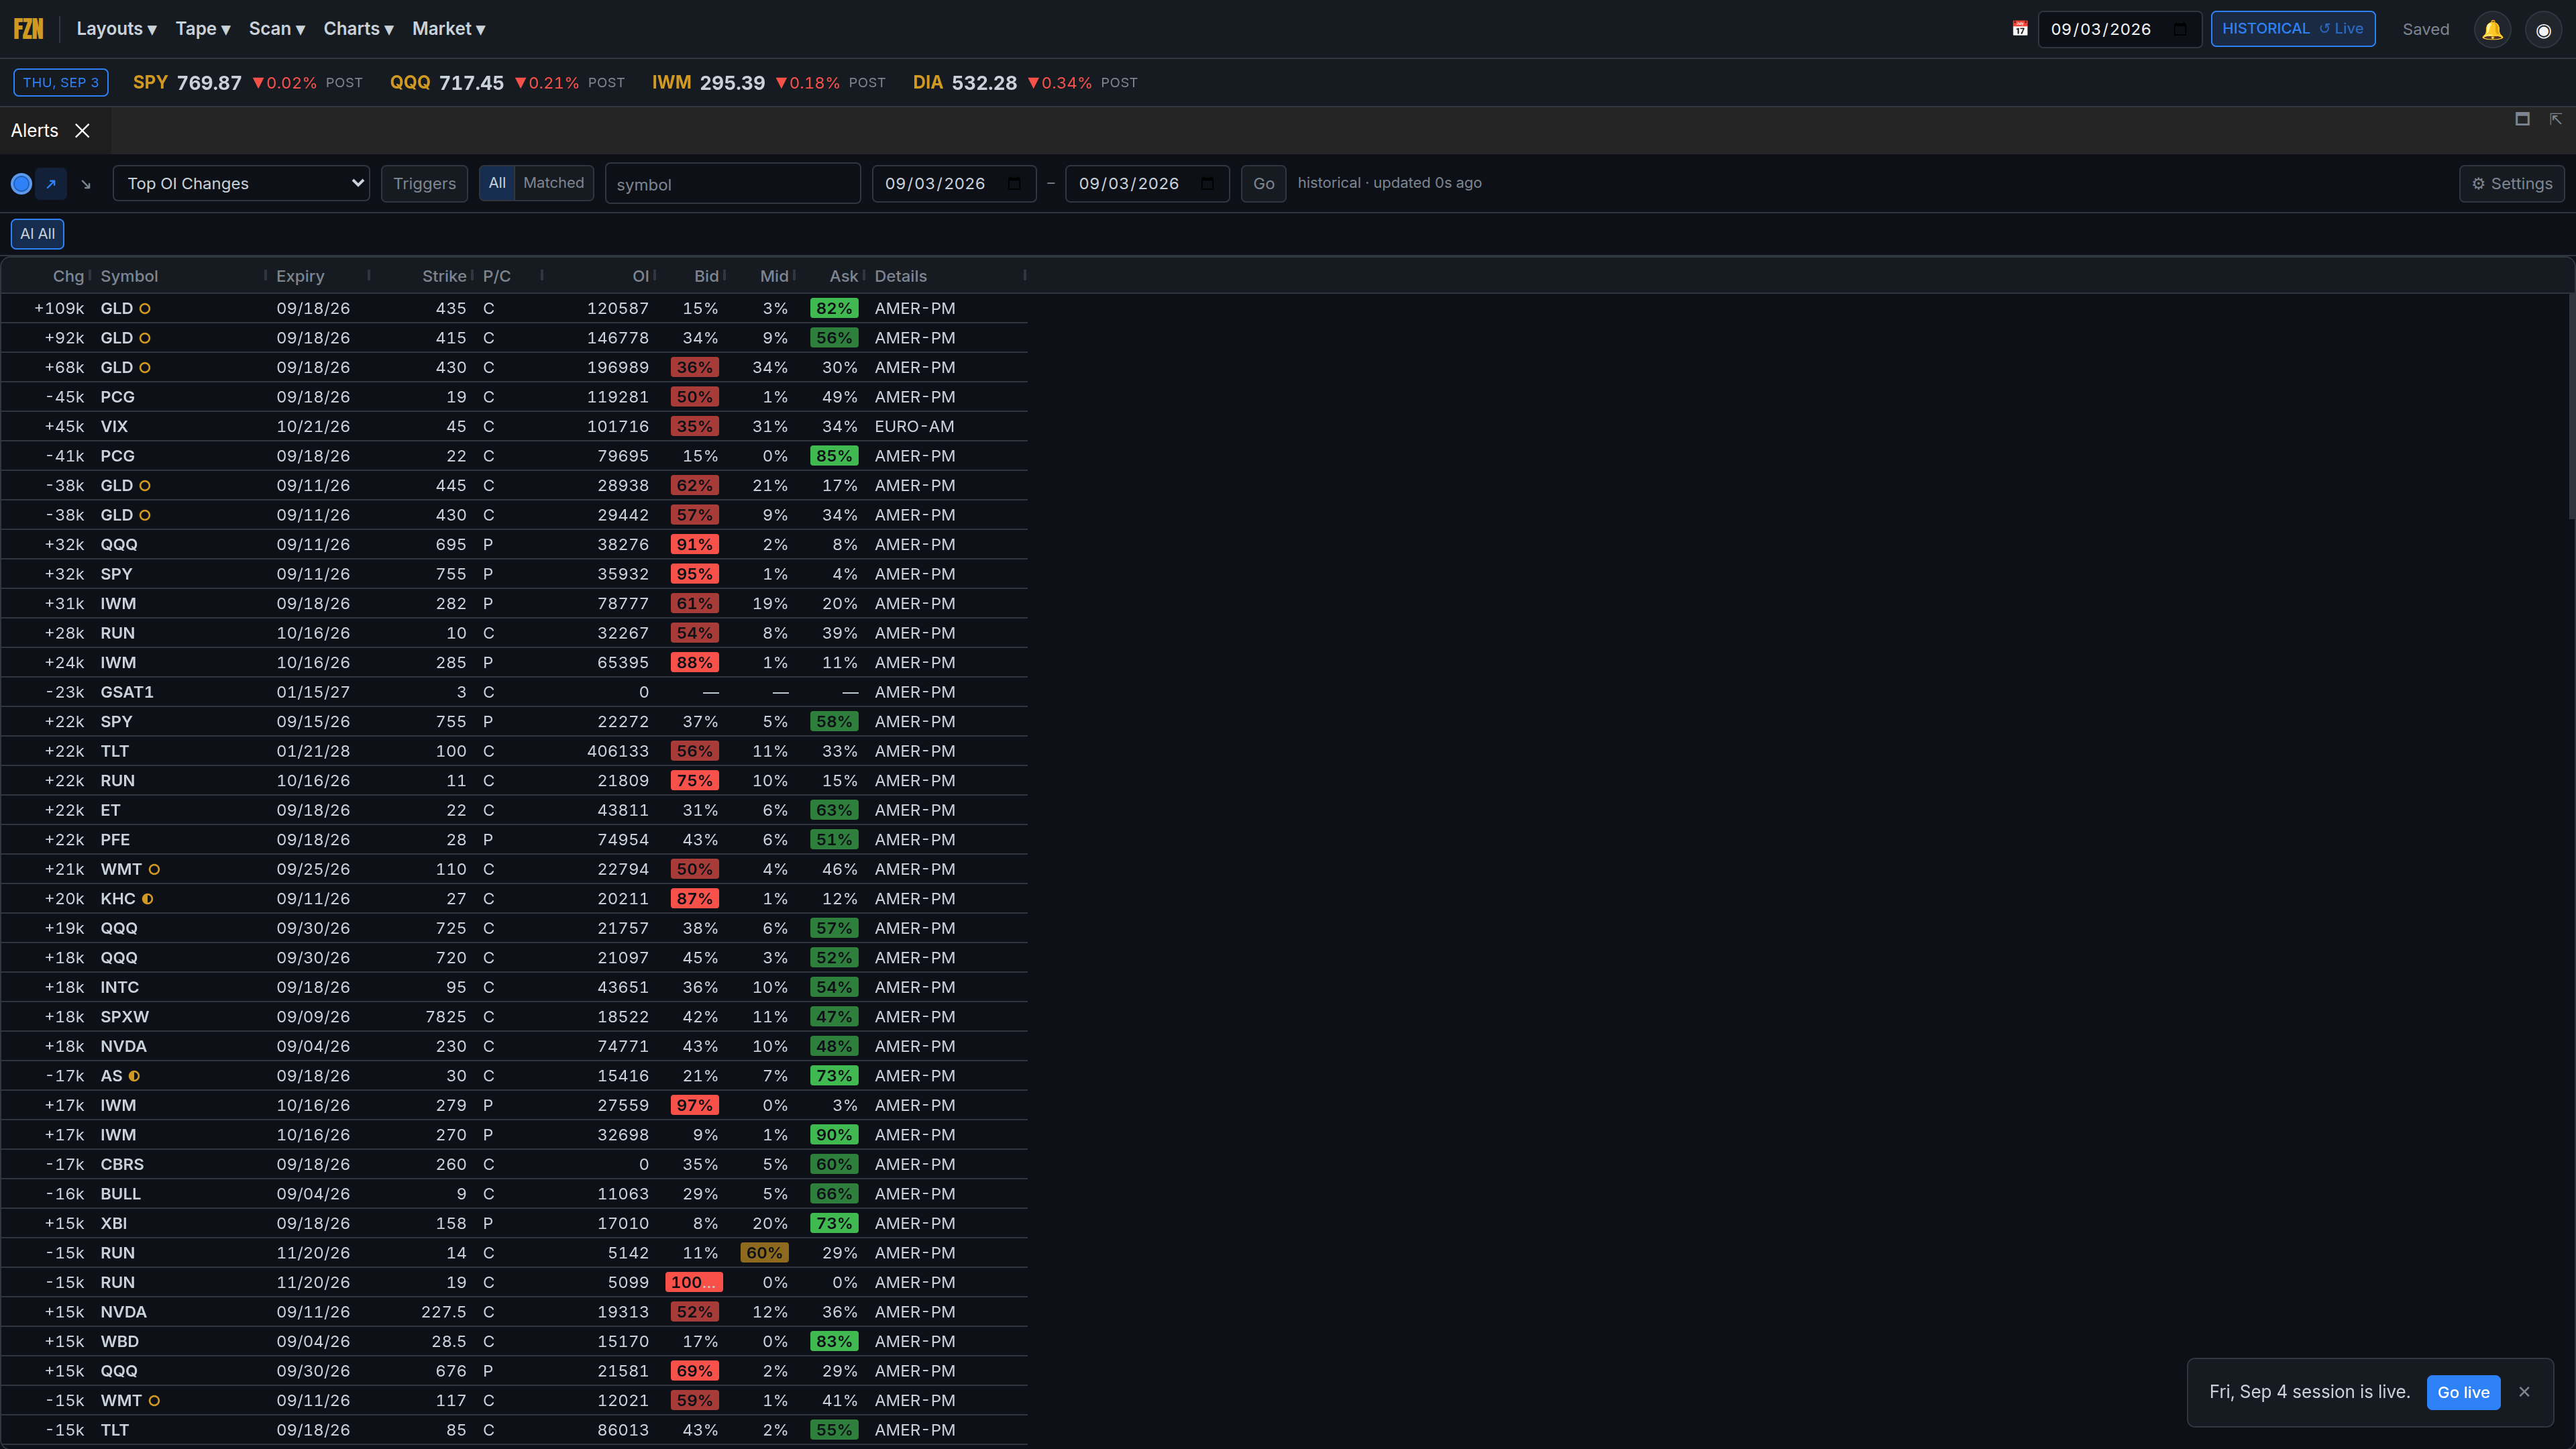Select the GSAT1 symbol in the table
This screenshot has height=1449, width=2576.
pos(127,693)
